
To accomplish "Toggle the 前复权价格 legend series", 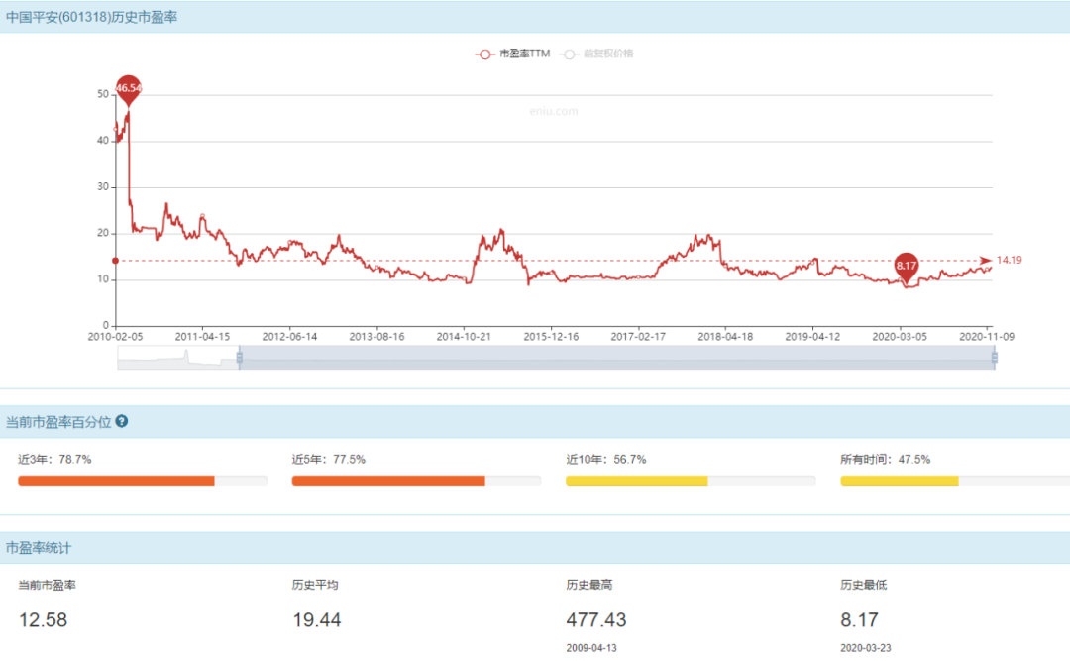I will [x=596, y=54].
